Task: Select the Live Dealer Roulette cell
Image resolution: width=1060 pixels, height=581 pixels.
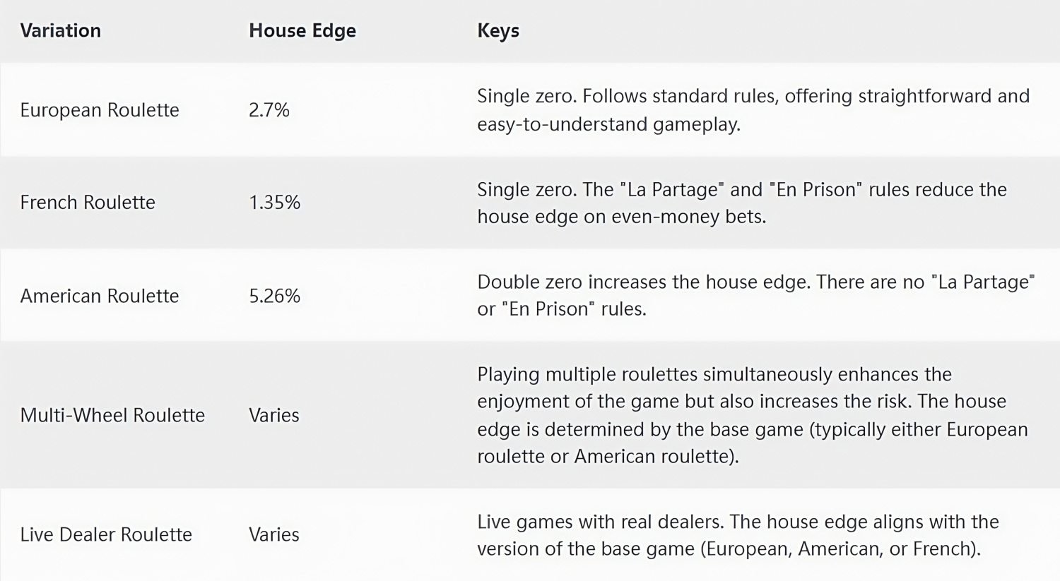Action: tap(106, 534)
